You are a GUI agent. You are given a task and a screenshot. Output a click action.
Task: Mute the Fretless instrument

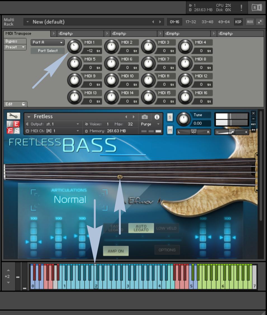pyautogui.click(x=170, y=130)
